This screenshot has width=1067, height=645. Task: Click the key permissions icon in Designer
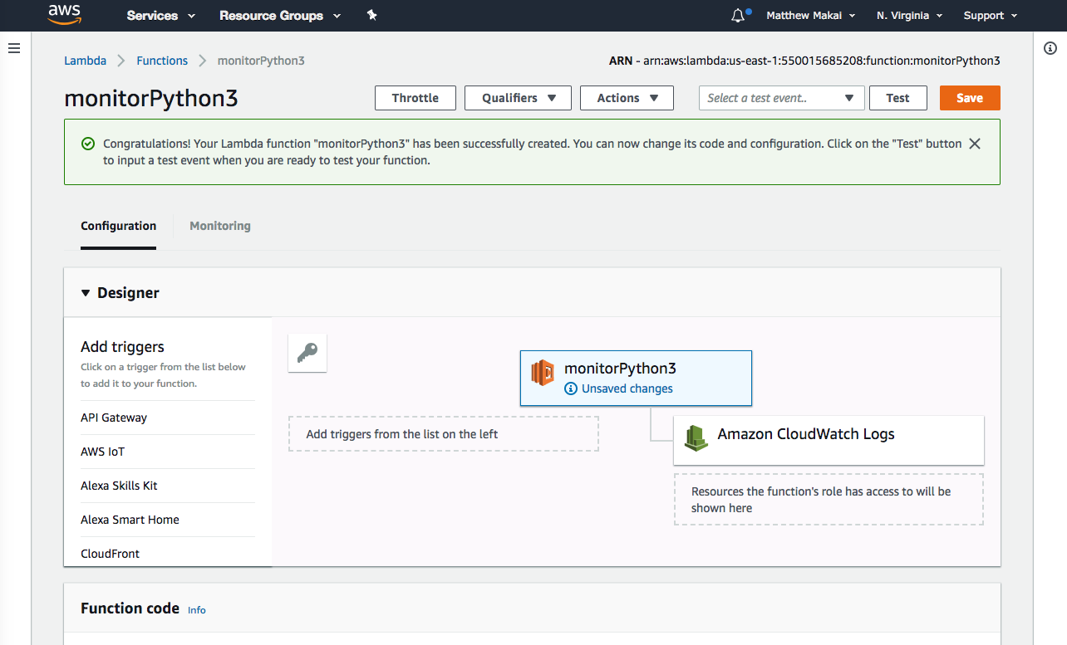(307, 352)
